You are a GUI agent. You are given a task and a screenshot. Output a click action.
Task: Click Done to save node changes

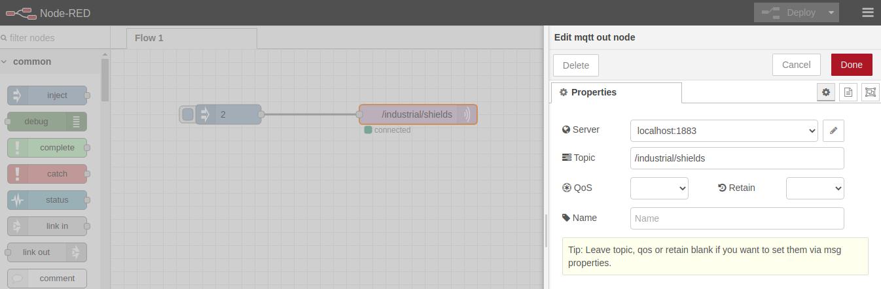point(852,65)
